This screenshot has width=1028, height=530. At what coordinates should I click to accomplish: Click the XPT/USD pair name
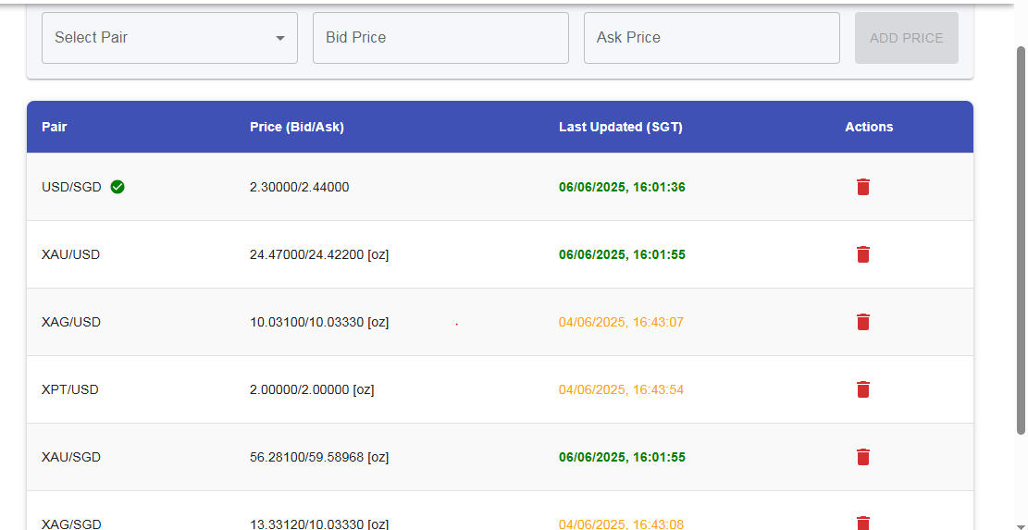click(70, 389)
